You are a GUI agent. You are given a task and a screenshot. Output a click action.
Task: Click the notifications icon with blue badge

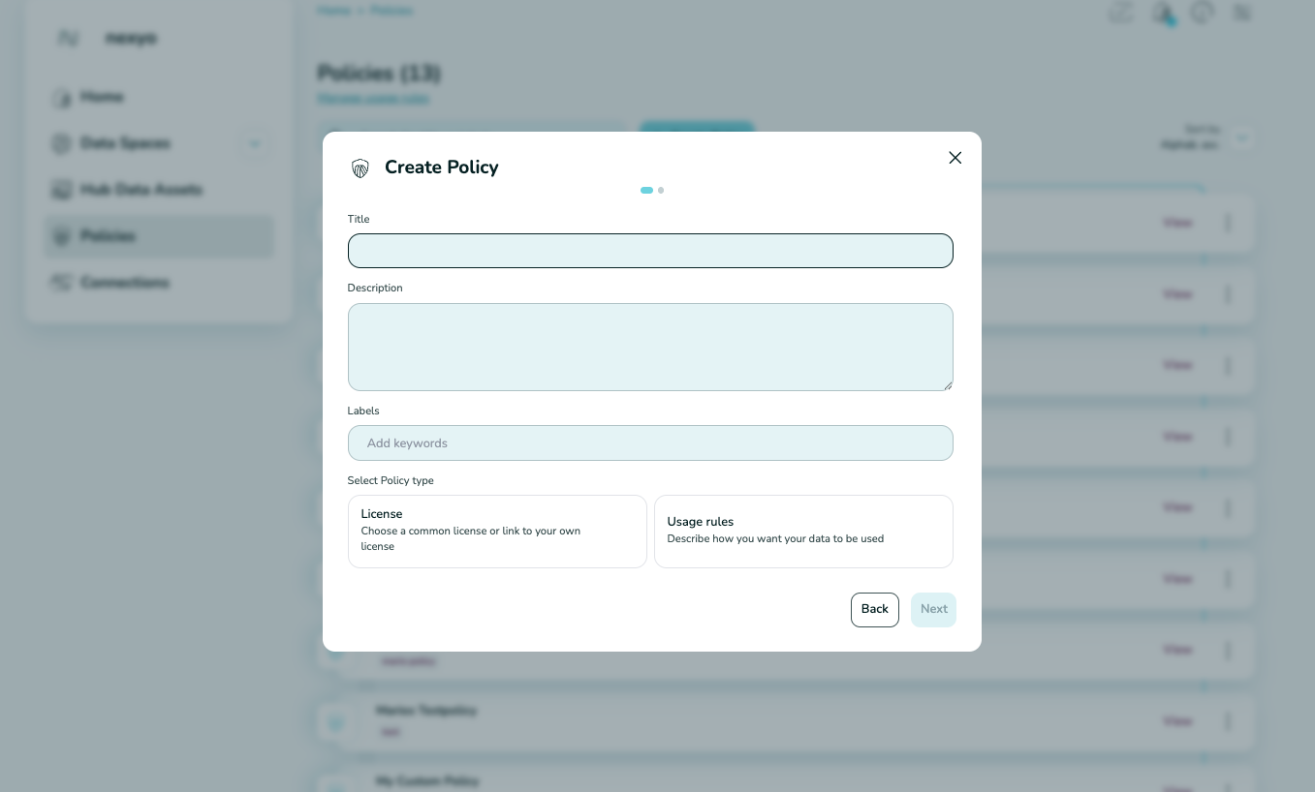1163,14
